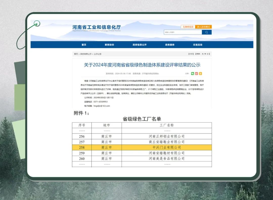Click the email address hngxtjn@163.com
Screen dimensions: 273x200
point(102,106)
